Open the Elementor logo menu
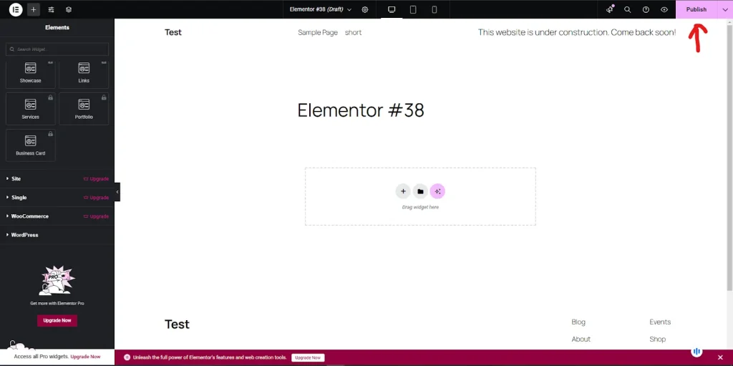Viewport: 733px width, 366px height. point(16,9)
